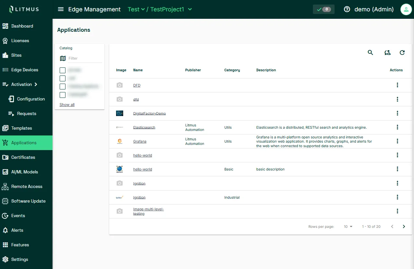Screen dimensions: 414x269
Task: Open the TestProject1 project dropdown
Action: 171,9
